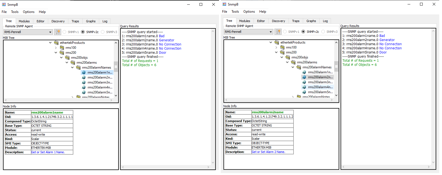Click the agent settings icon in right window
This screenshot has height=175, width=442.
(278, 32)
